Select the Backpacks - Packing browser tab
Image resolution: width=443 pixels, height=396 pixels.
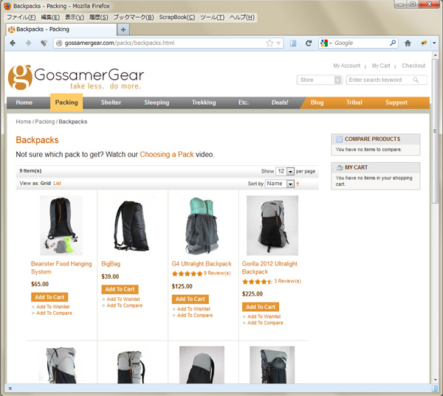pyautogui.click(x=61, y=29)
